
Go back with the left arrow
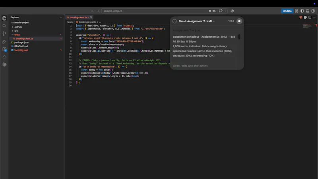[x=93, y=11]
